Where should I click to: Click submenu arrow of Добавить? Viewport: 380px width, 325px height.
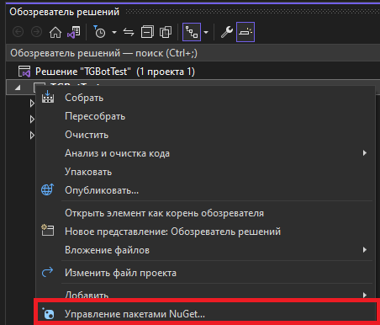[x=365, y=295]
